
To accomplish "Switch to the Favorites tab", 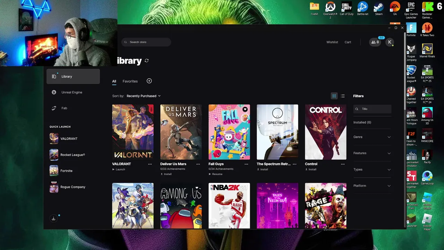I will [130, 81].
